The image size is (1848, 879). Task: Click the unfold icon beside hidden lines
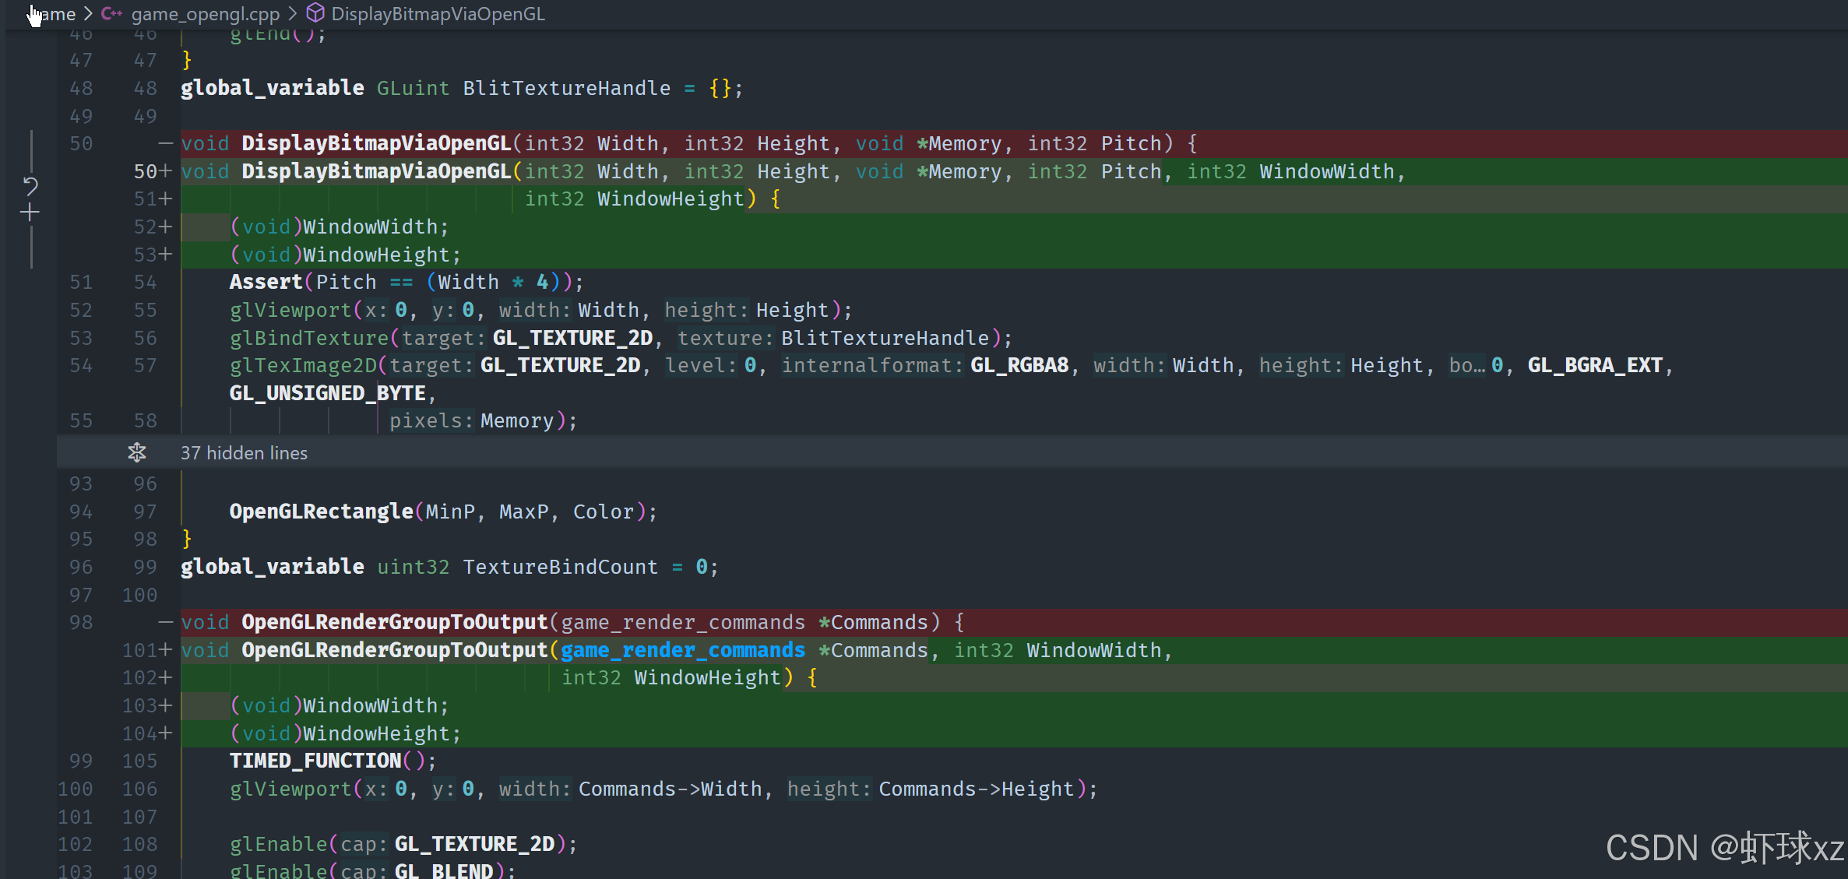[137, 452]
